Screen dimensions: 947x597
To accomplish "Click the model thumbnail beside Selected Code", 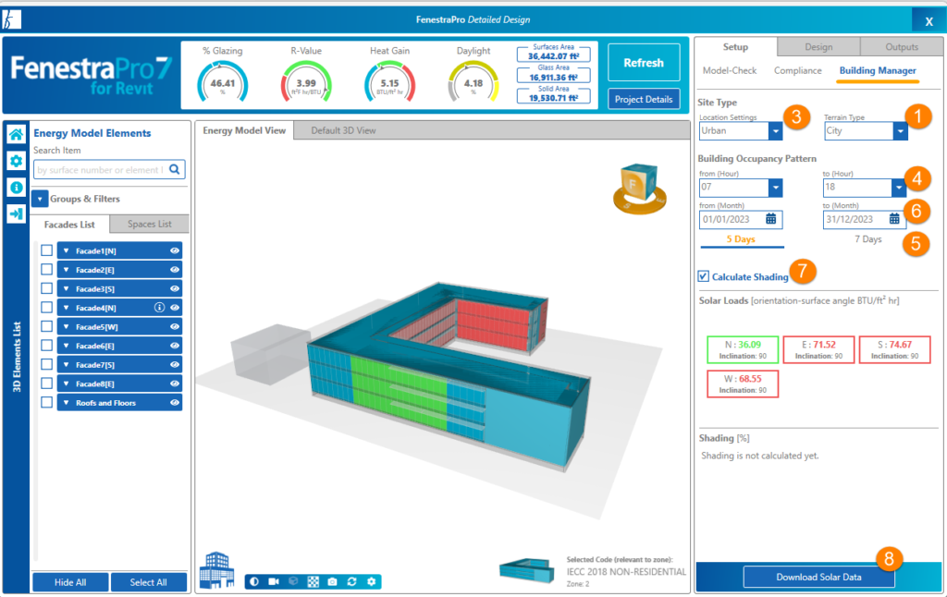I will [x=526, y=570].
